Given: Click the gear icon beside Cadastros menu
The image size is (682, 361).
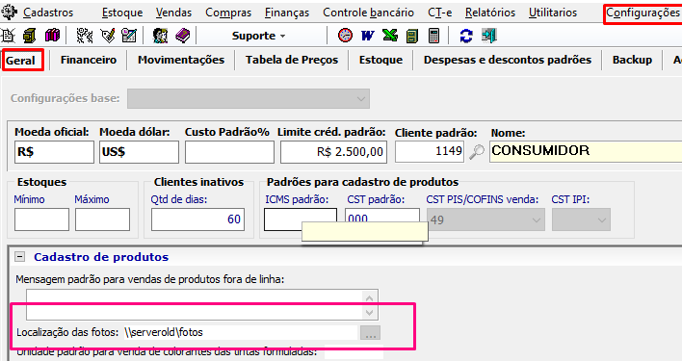Looking at the screenshot, I should pyautogui.click(x=9, y=13).
